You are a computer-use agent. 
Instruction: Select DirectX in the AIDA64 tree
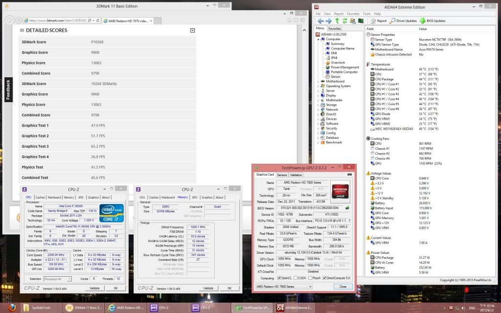tap(331, 114)
